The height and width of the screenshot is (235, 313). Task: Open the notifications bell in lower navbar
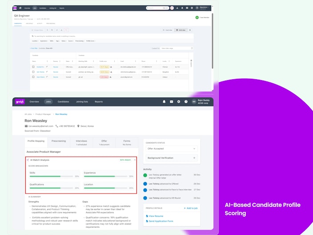[164, 102]
